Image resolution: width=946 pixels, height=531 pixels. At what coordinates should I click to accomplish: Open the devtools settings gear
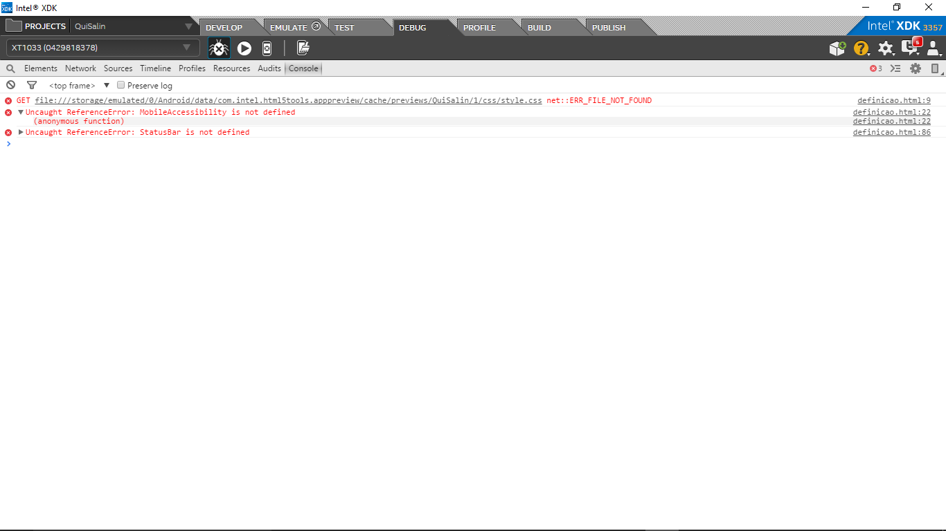coord(916,68)
